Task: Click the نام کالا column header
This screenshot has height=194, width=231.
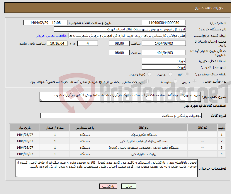Action: [144, 128]
